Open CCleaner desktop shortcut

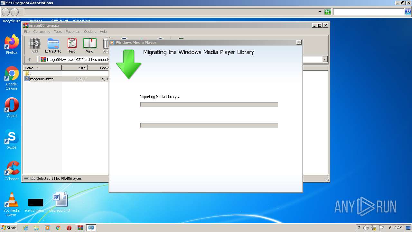[x=12, y=170]
